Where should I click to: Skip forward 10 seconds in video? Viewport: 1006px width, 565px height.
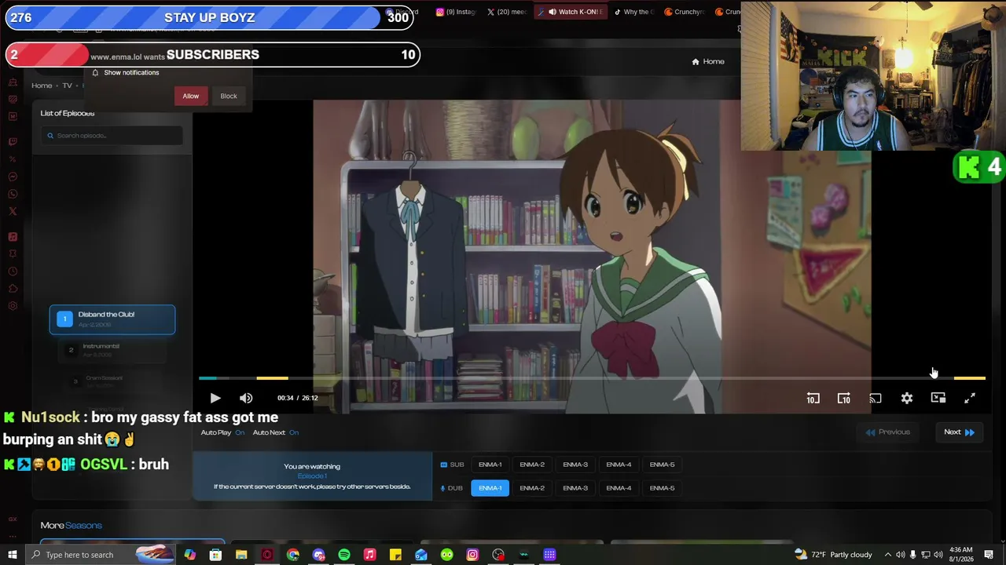[843, 399]
